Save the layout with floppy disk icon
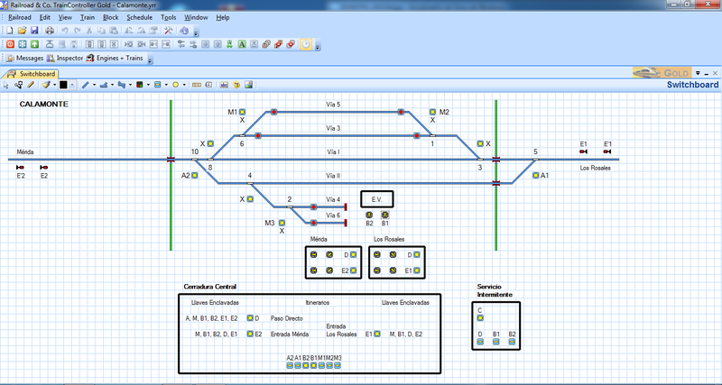Image resolution: width=722 pixels, height=385 pixels. click(34, 31)
